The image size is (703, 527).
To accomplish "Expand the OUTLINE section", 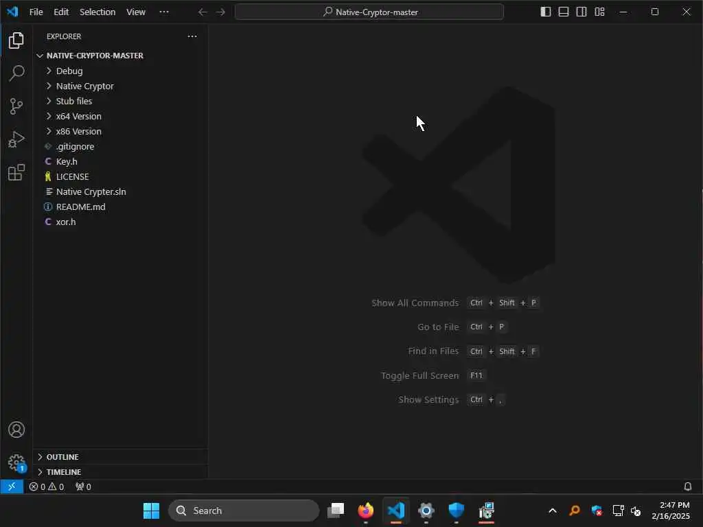I will (x=120, y=456).
